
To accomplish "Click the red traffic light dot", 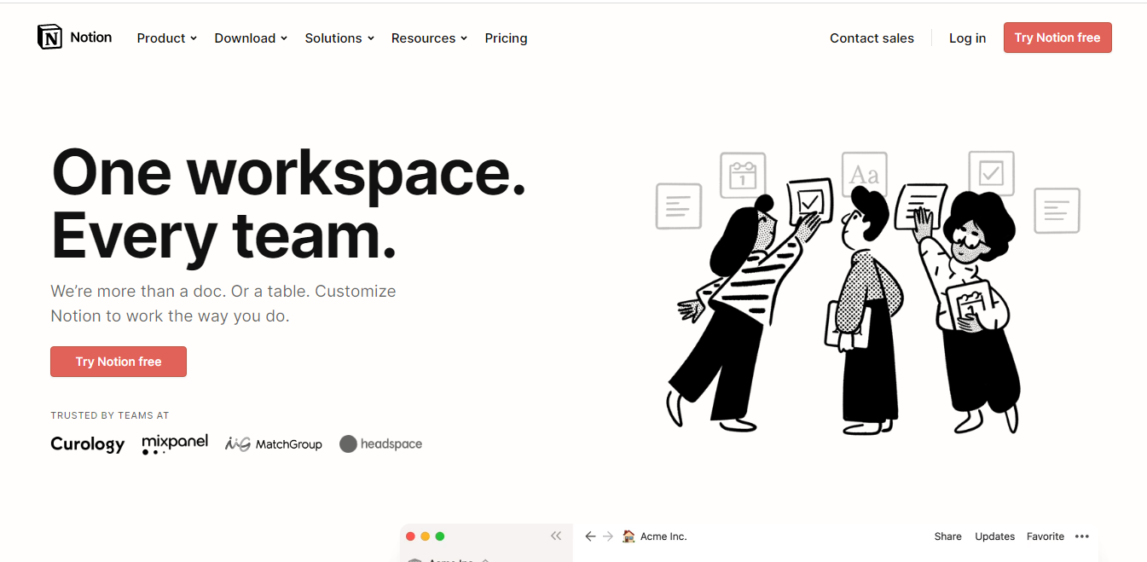I will tap(411, 536).
